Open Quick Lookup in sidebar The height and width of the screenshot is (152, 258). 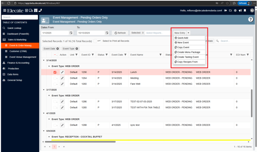[14, 28]
